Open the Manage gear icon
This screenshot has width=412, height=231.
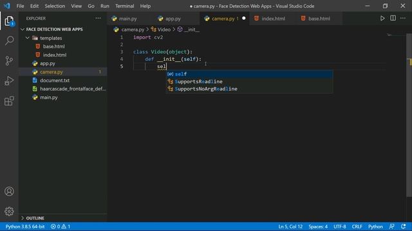(9, 211)
